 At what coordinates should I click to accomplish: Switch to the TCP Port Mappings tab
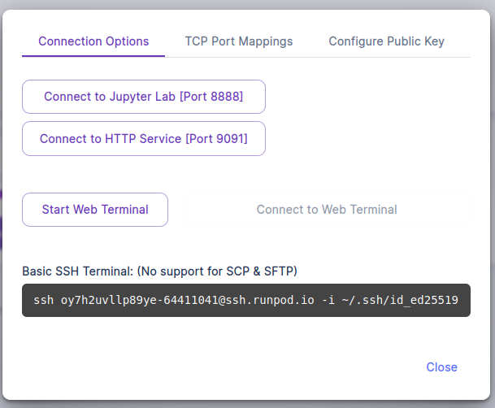[238, 41]
